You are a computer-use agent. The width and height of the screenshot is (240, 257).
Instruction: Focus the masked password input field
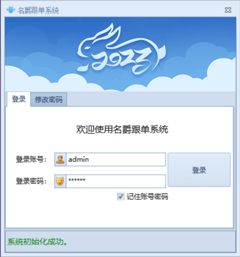pyautogui.click(x=116, y=181)
